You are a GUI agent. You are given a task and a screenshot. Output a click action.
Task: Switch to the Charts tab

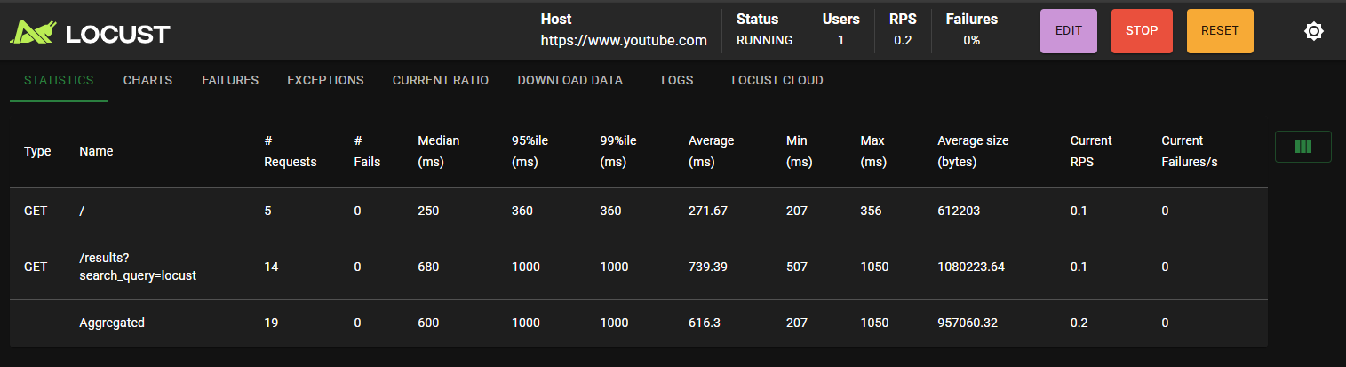coord(147,80)
